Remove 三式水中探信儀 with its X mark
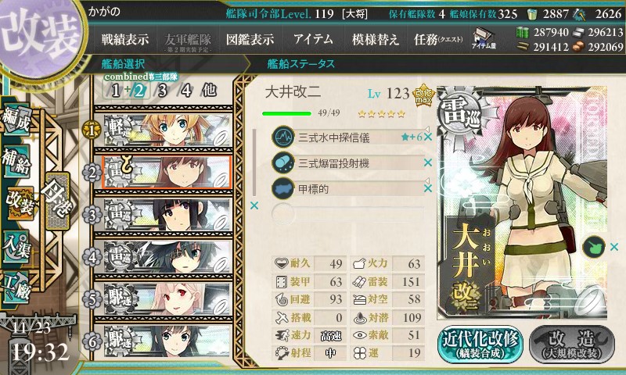 tap(428, 137)
